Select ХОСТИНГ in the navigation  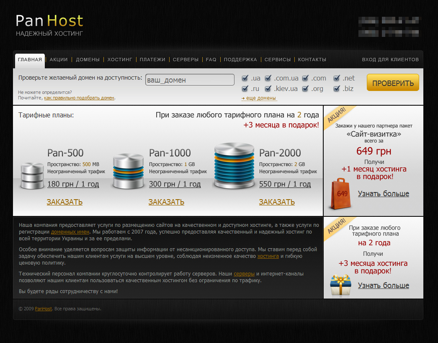(x=120, y=60)
